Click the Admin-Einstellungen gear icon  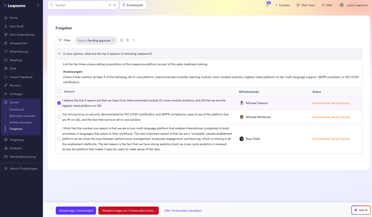point(6,168)
